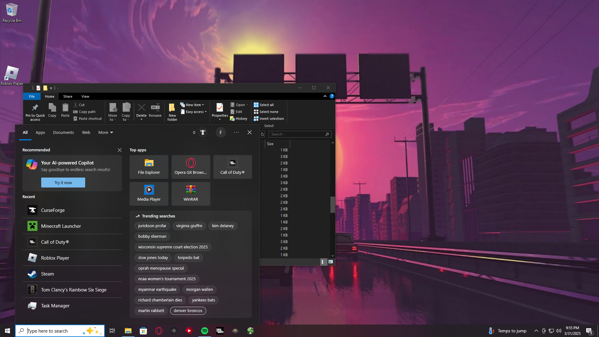The width and height of the screenshot is (599, 337).
Task: Click the file list vertical scrollbar thumb
Action: click(x=333, y=204)
